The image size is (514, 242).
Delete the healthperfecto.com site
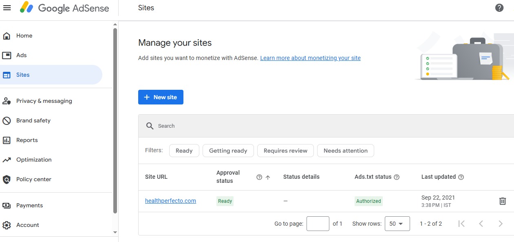tap(503, 201)
